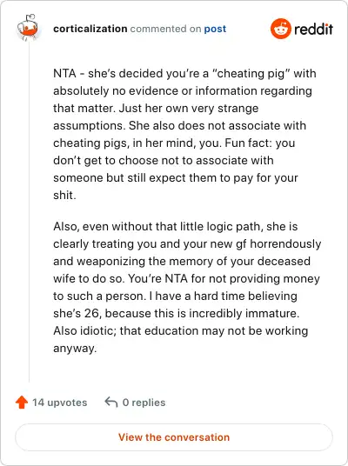
Task: Click the corticalization user avatar
Action: pyautogui.click(x=28, y=28)
